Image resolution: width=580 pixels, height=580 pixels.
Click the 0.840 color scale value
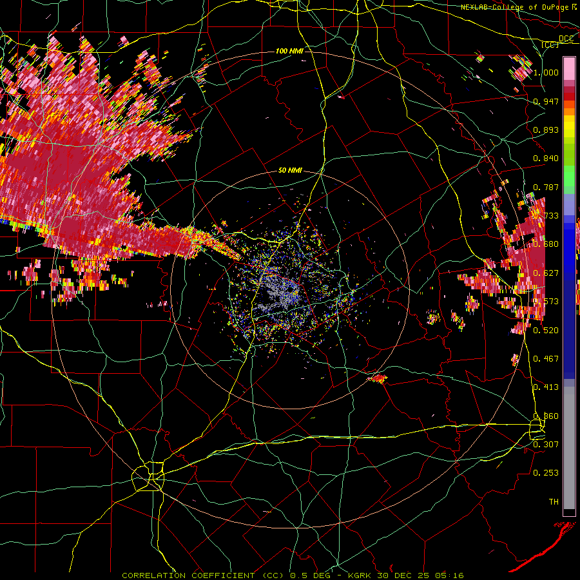(x=546, y=159)
